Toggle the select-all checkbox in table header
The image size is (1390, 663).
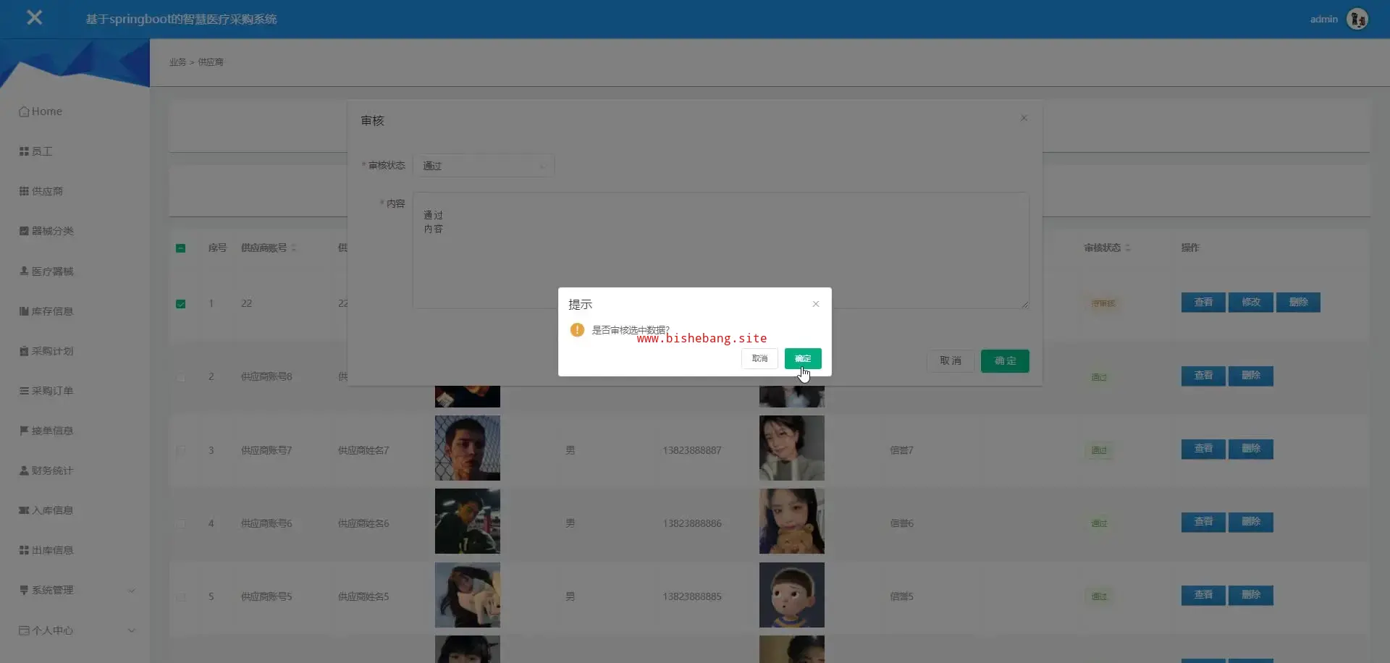181,248
